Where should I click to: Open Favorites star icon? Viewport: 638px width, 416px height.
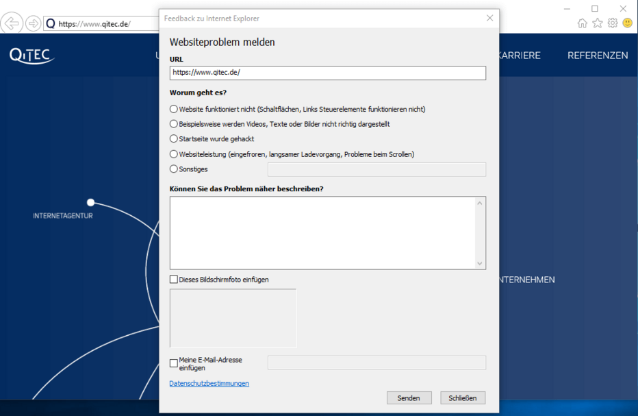pyautogui.click(x=598, y=23)
